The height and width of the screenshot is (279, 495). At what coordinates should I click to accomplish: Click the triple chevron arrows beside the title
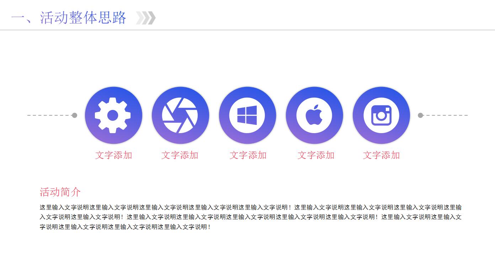(146, 18)
